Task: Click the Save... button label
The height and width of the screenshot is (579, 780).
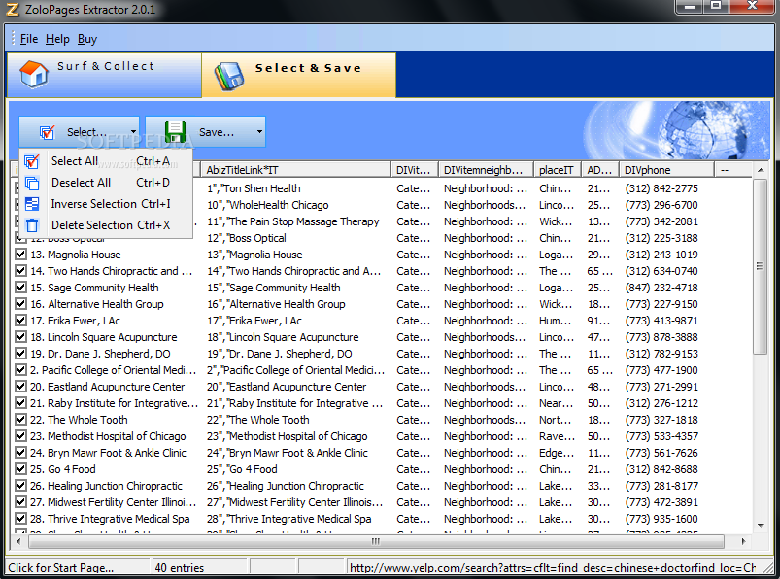Action: [217, 132]
